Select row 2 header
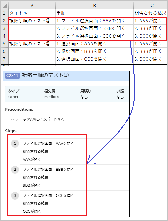168x221 pixels. click(5, 21)
